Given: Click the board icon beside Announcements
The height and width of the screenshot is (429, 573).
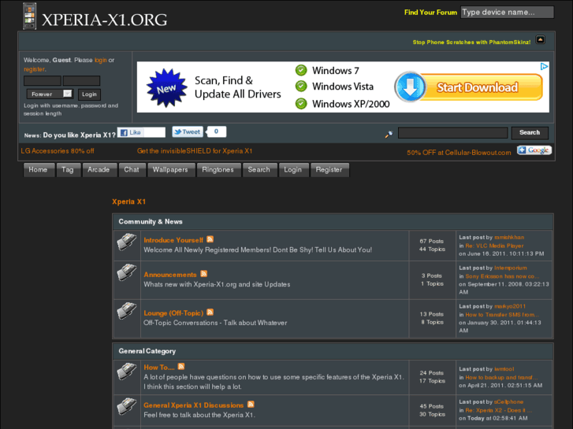Looking at the screenshot, I should (127, 272).
